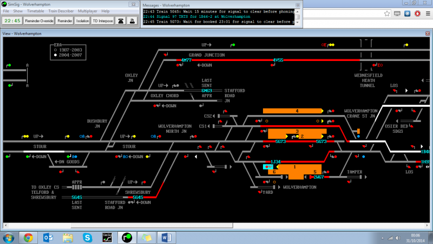Image resolution: width=433 pixels, height=244 pixels.
Task: Click the first message about train 5G45
Action: coord(219,11)
